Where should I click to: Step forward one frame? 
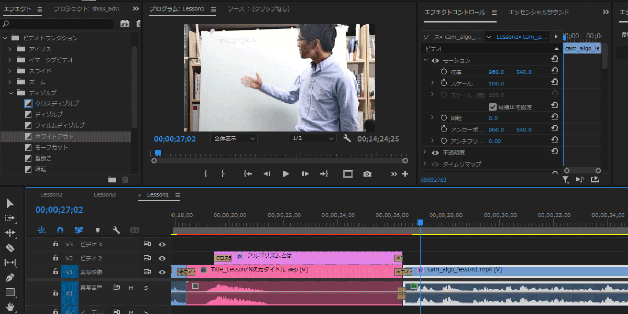pyautogui.click(x=305, y=174)
